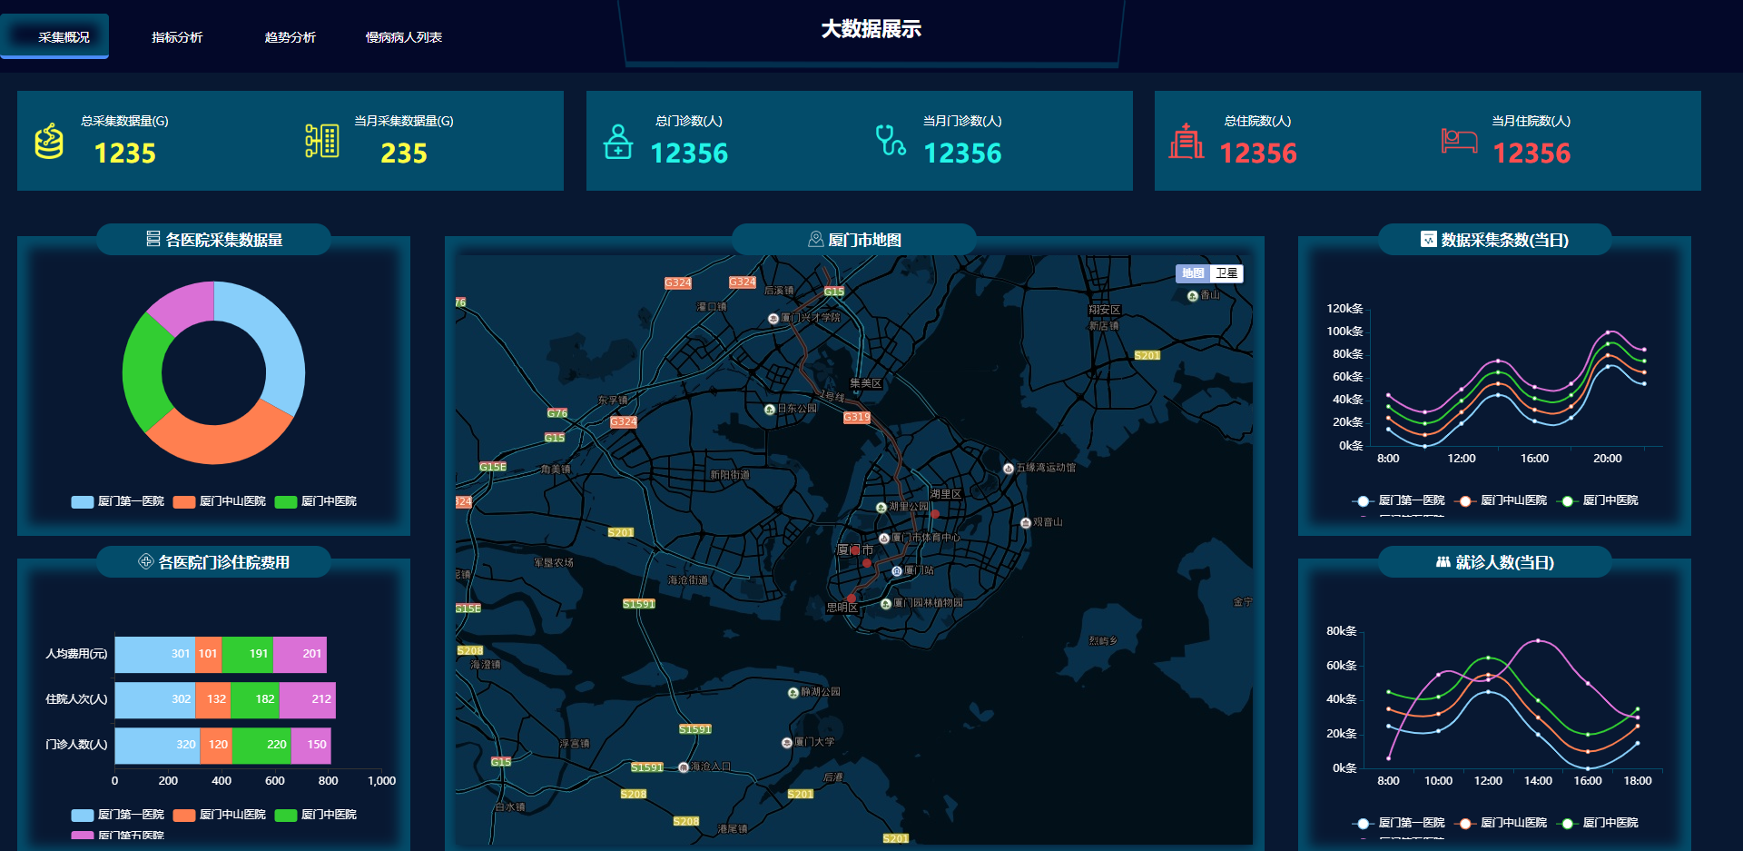
Task: Select the 日东公园 park icon on map
Action: pos(770,410)
